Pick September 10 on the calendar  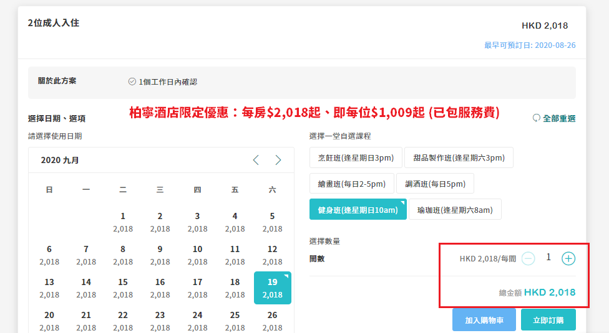(197, 255)
